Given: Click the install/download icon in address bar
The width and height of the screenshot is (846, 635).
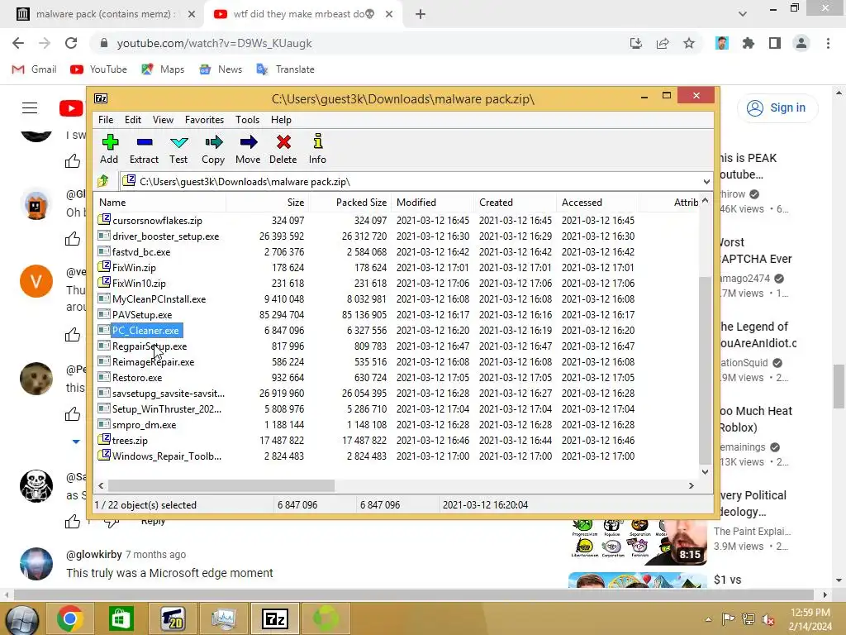Looking at the screenshot, I should (x=636, y=43).
